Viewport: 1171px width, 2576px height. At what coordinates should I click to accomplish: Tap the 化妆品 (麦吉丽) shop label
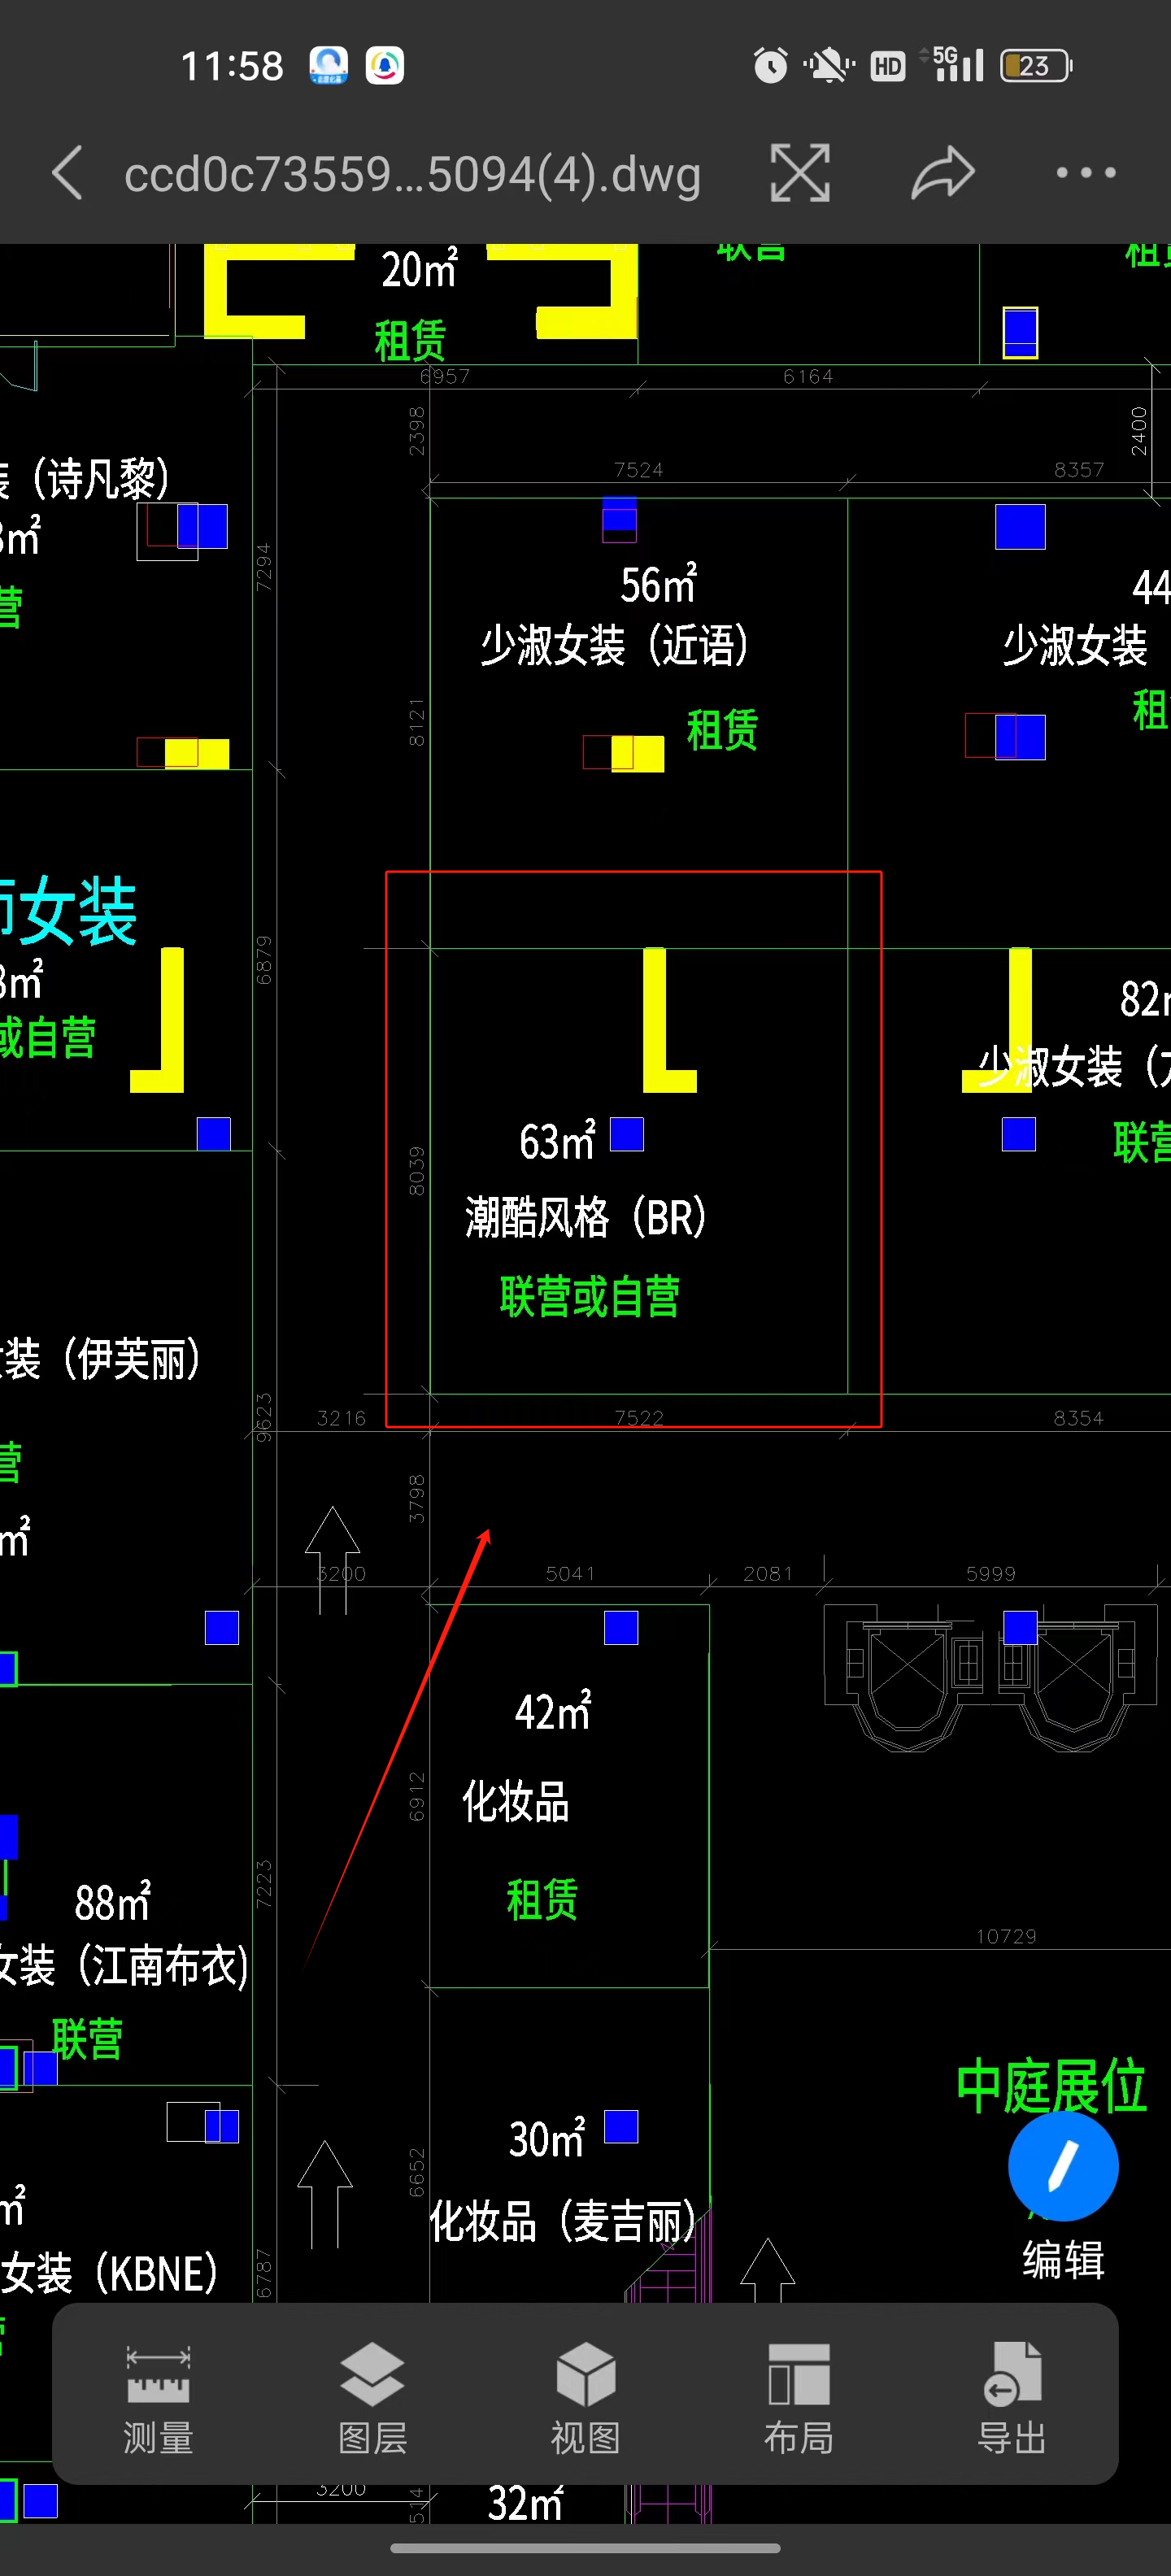[x=563, y=2222]
